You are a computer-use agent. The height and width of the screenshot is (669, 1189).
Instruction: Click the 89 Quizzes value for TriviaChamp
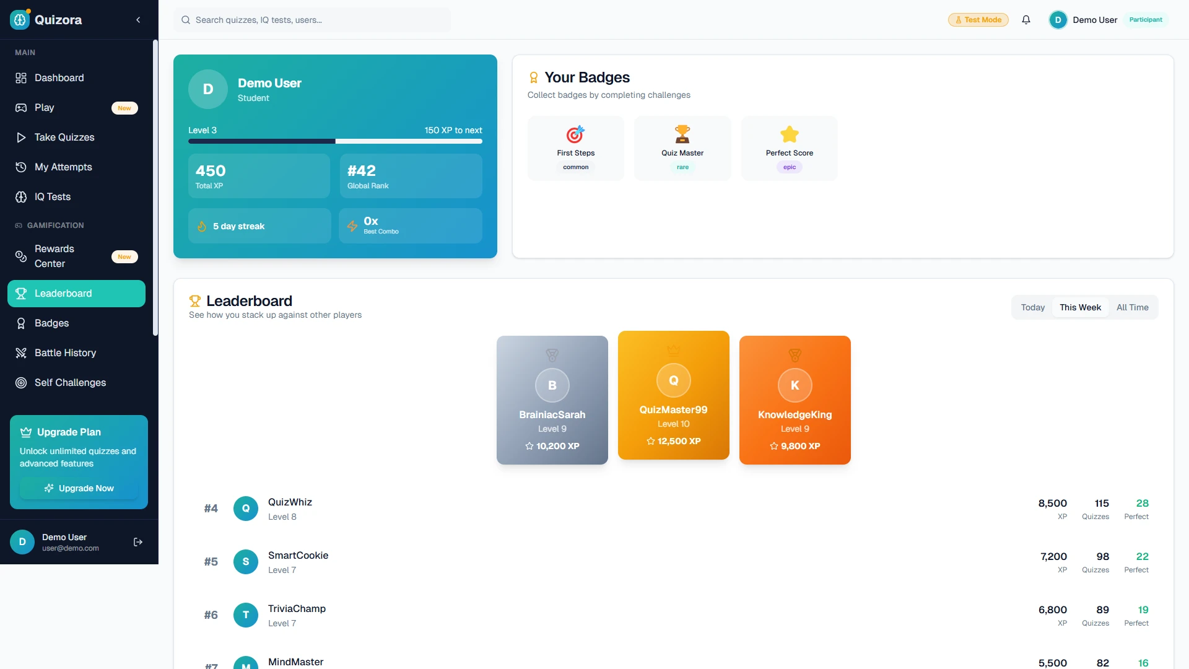[1102, 610]
